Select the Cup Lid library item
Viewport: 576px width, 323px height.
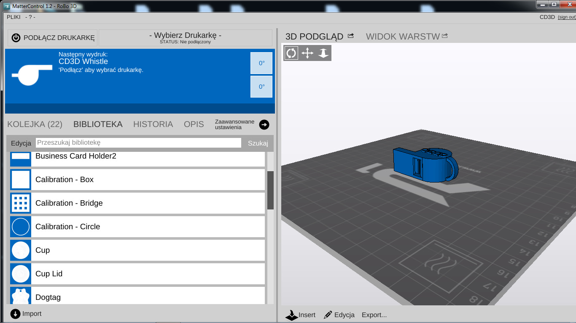click(137, 274)
